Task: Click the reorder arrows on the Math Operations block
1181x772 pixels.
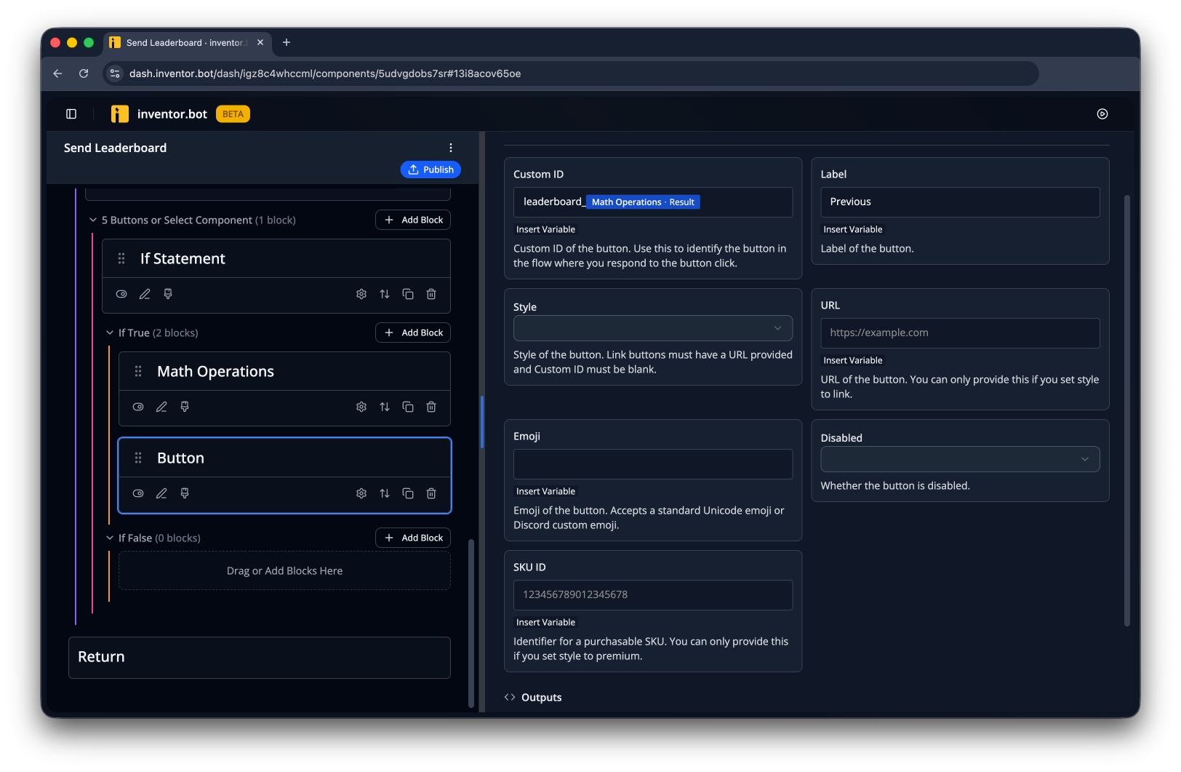Action: coord(385,407)
